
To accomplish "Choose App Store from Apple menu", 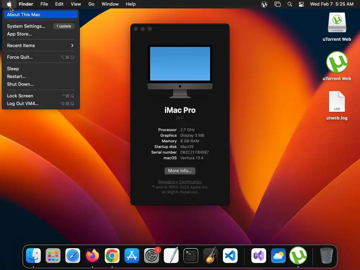I will (x=41, y=34).
